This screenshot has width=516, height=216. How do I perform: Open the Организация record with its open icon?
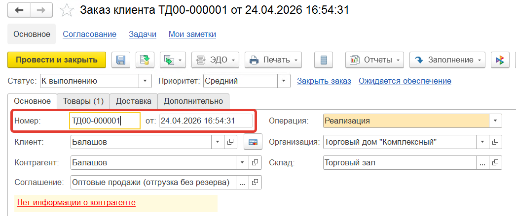496,142
